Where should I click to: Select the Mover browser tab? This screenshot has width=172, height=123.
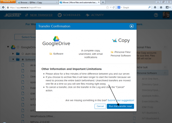click(80, 2)
